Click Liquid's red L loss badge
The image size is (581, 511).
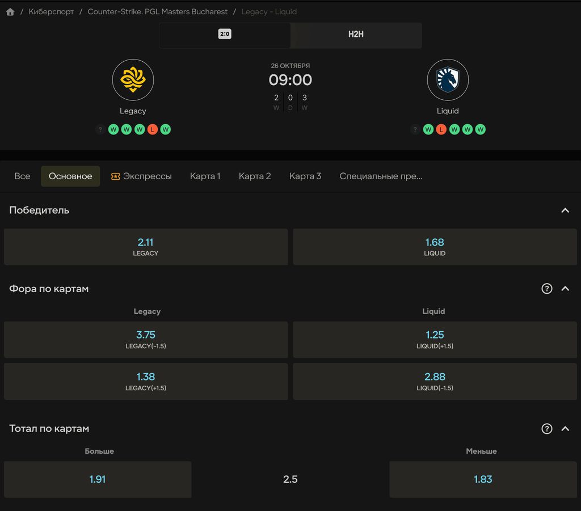(x=441, y=130)
